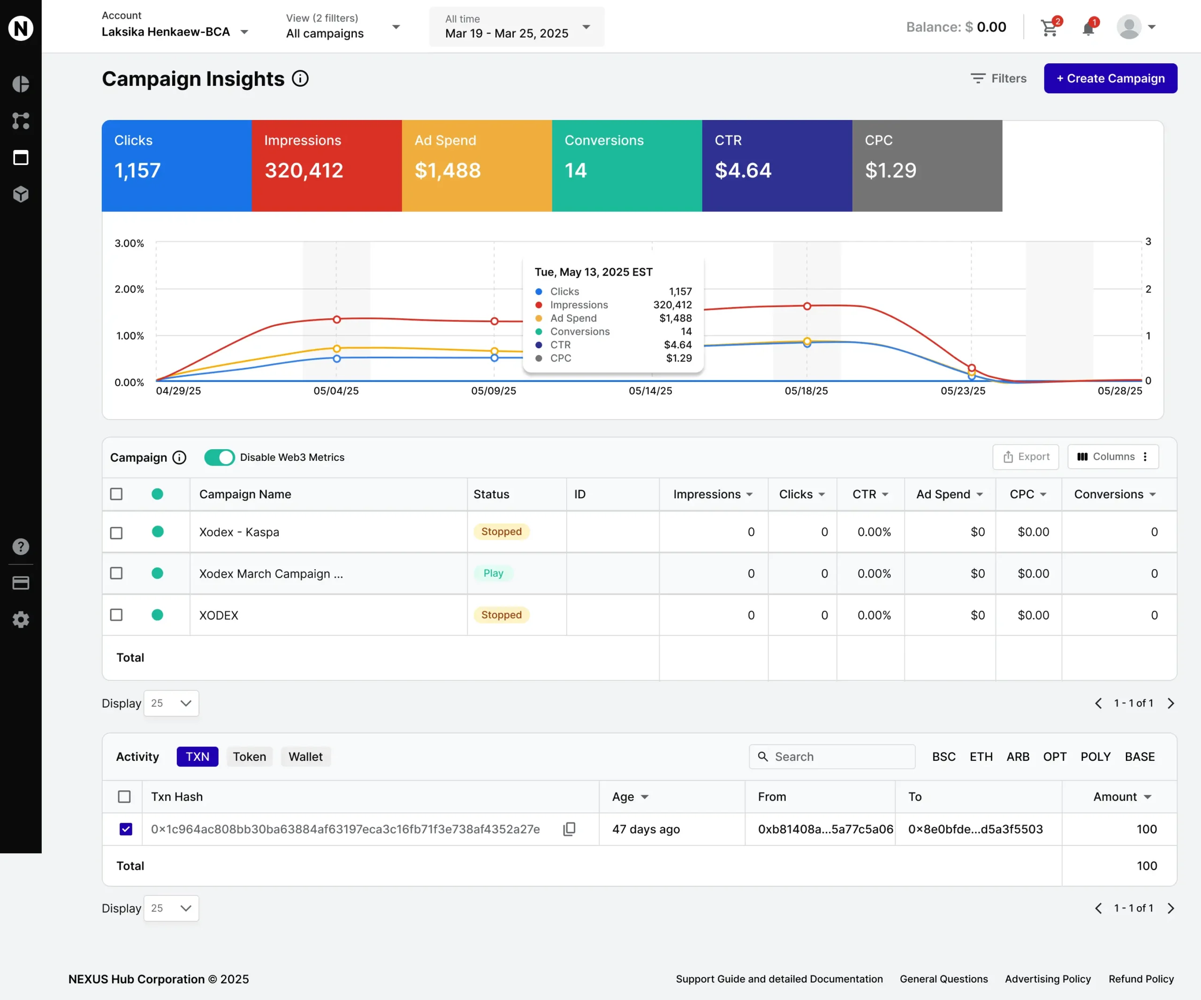This screenshot has height=1000, width=1201.
Task: Open the pie chart dashboard icon in sidebar
Action: 21,84
